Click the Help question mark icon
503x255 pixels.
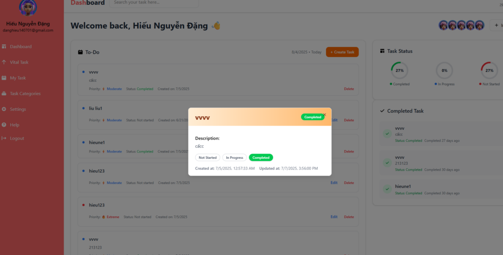[x=4, y=125]
